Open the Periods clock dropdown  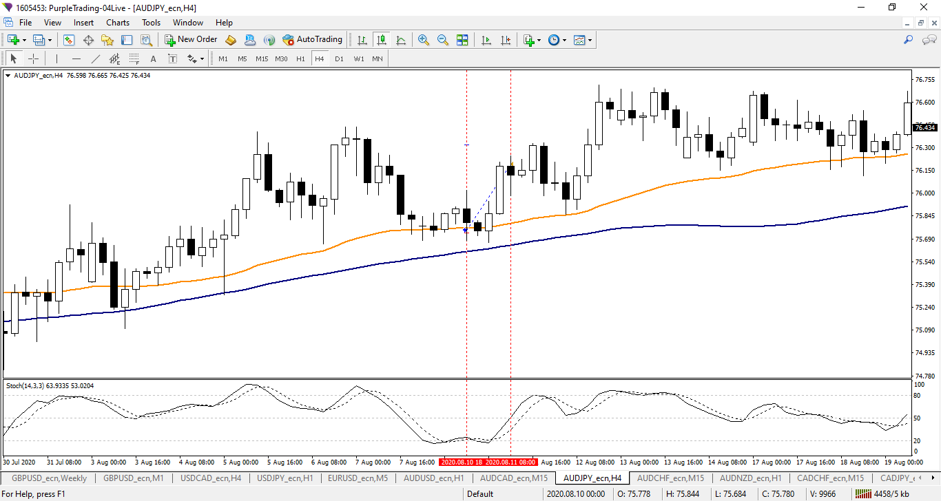pyautogui.click(x=565, y=40)
